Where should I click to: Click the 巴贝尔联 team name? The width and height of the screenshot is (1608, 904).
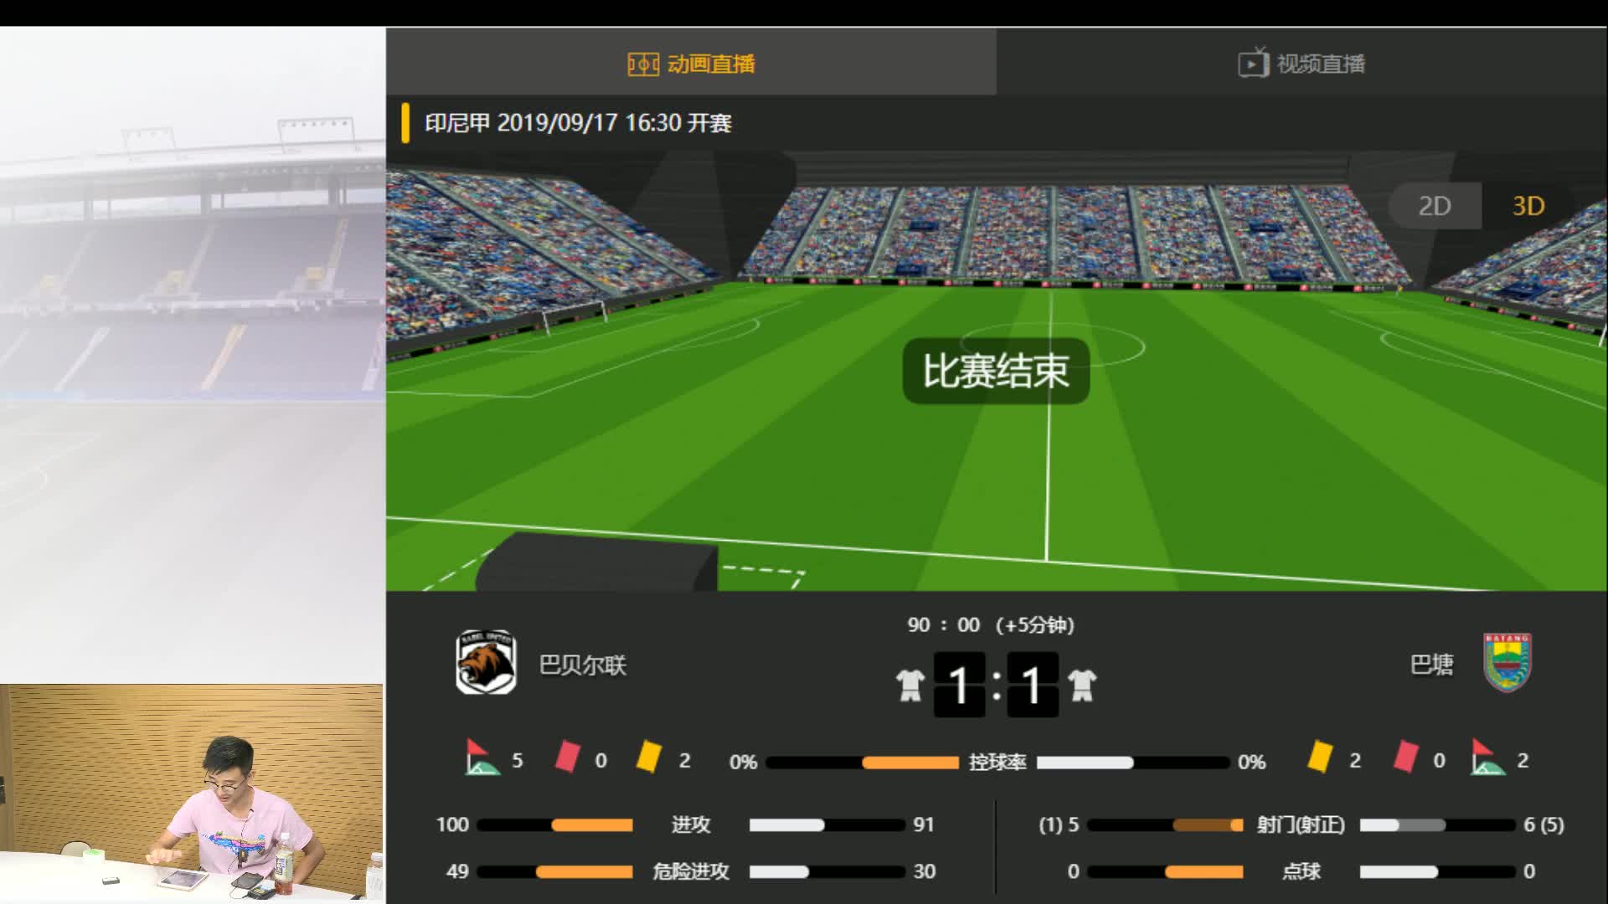pos(582,665)
